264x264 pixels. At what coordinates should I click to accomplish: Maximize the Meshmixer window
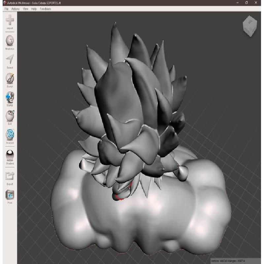click(247, 3)
